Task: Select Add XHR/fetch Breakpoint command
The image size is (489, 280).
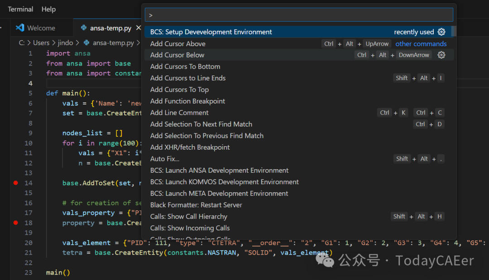Action: [x=298, y=147]
